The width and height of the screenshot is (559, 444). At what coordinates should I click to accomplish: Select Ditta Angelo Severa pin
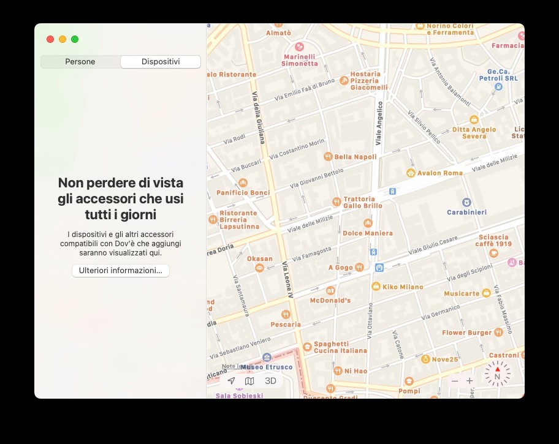pos(474,119)
